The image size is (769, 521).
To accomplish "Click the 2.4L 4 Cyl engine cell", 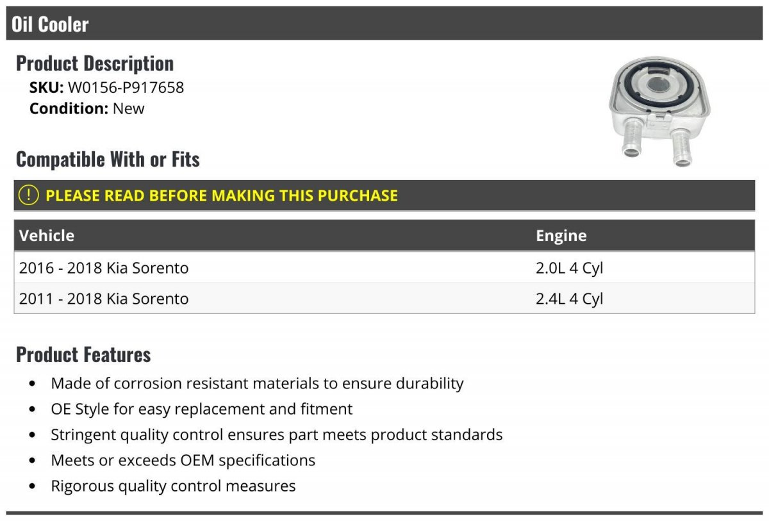I will [570, 299].
